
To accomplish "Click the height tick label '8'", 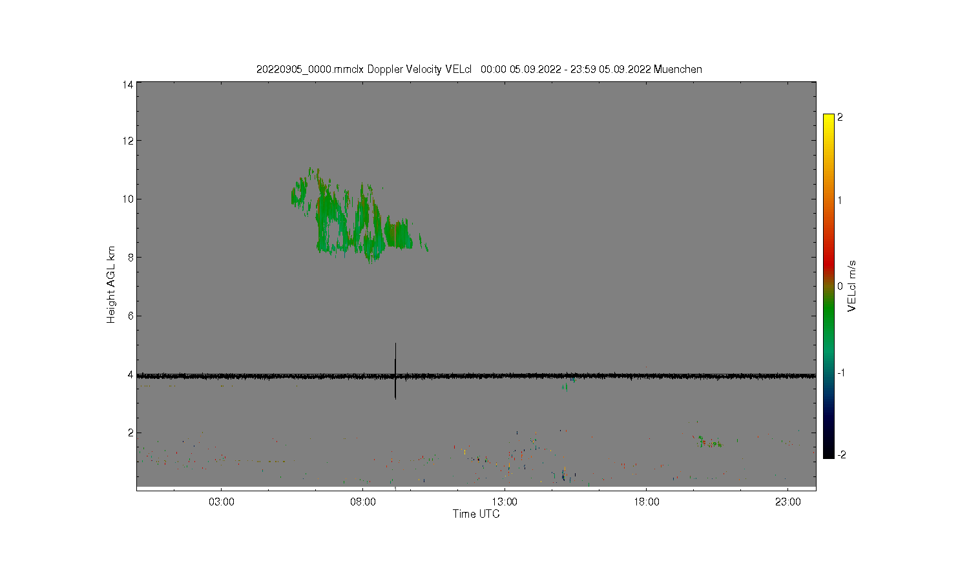I will click(130, 258).
